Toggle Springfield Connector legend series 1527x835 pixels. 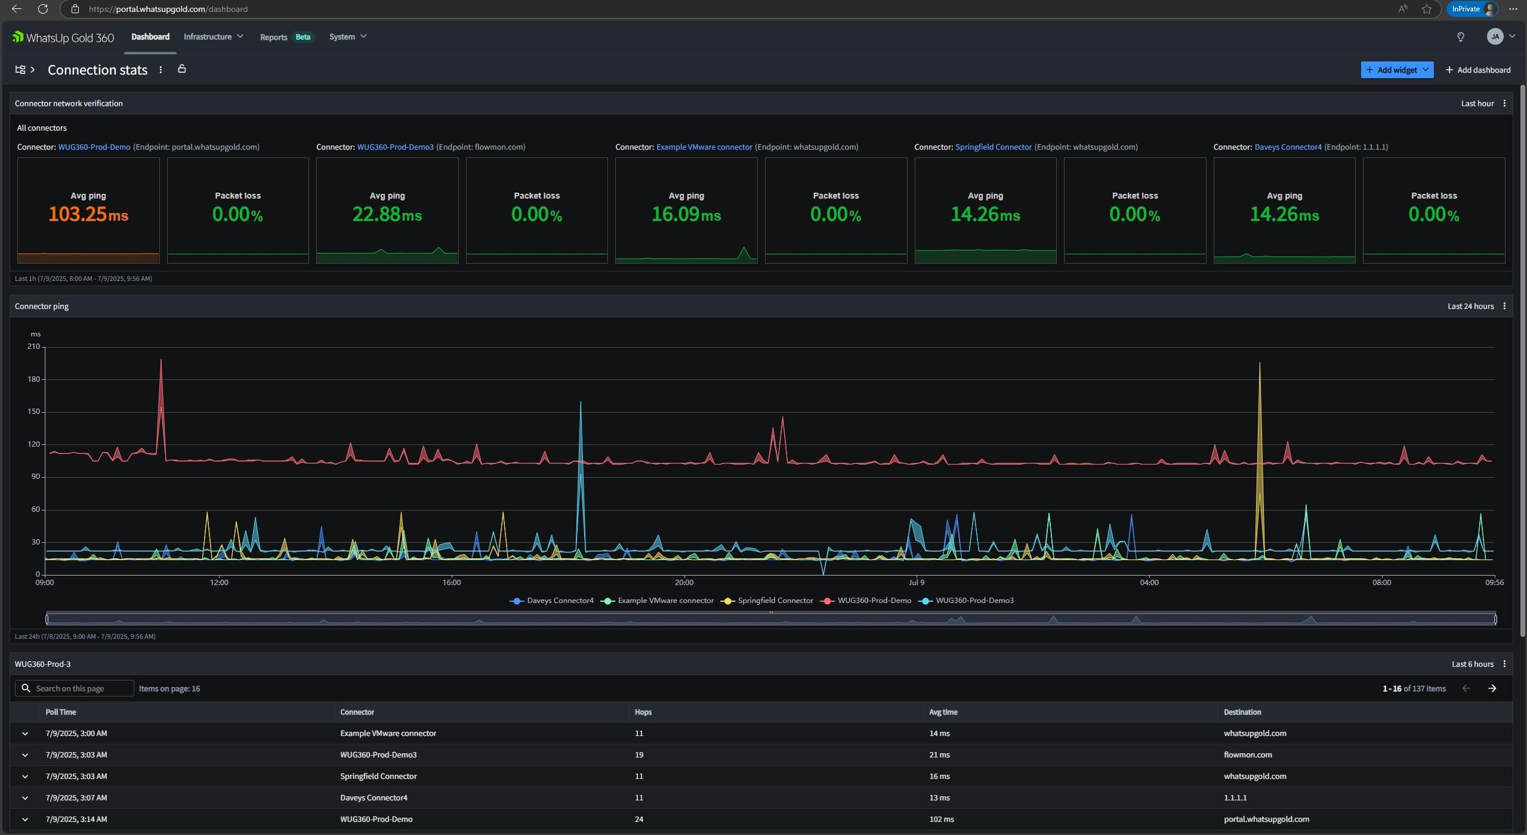click(x=767, y=601)
